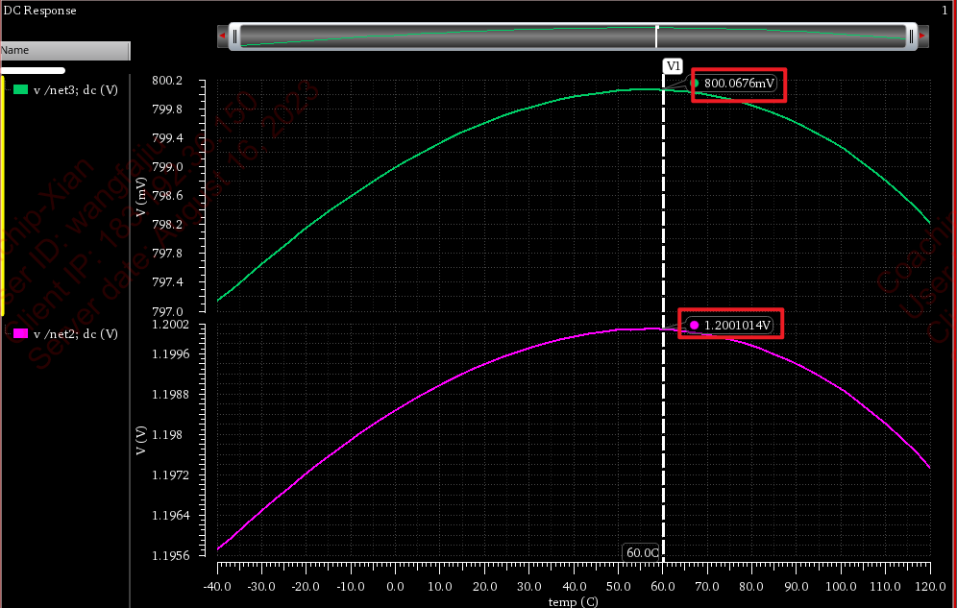Click the magenta swatch for v /net2
This screenshot has width=957, height=608.
20,334
